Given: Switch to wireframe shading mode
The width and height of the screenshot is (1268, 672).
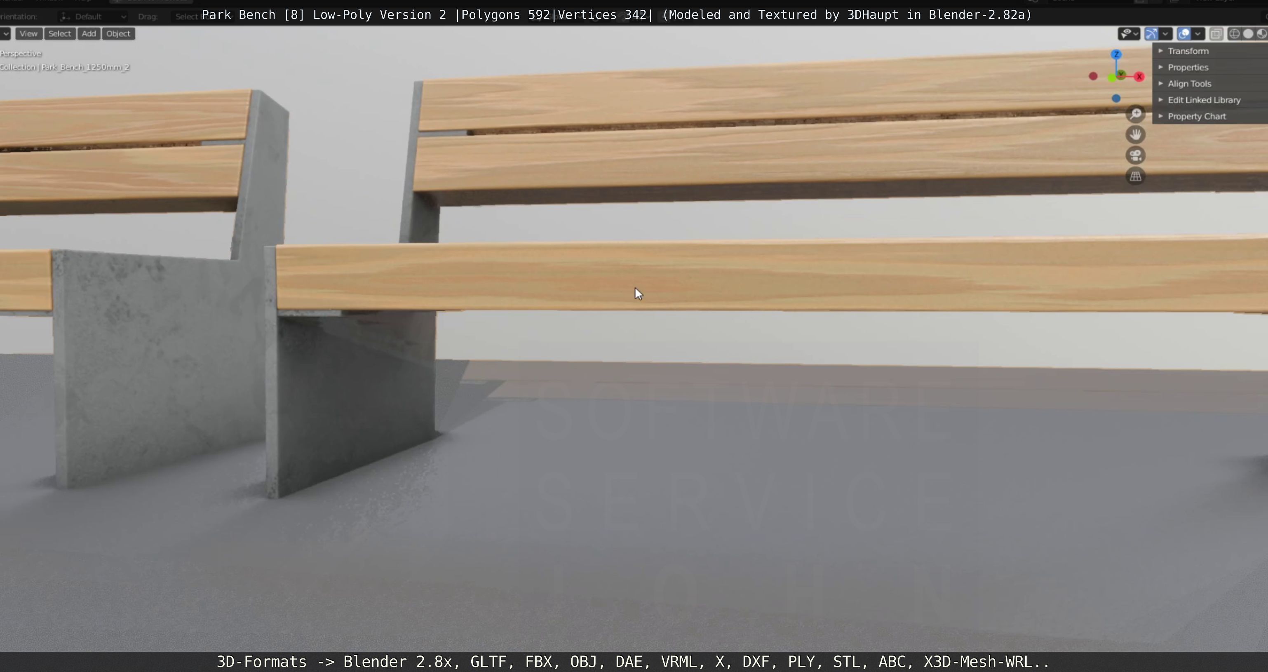Looking at the screenshot, I should click(1234, 33).
